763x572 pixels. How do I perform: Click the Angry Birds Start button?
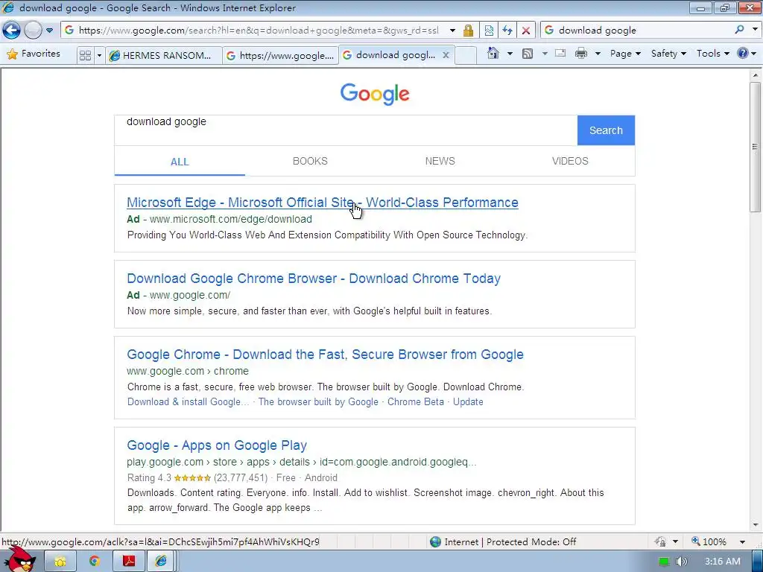click(x=20, y=560)
